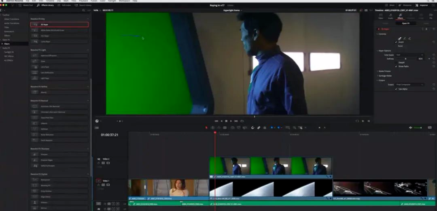Open the Inspector Video tab

click(x=381, y=16)
